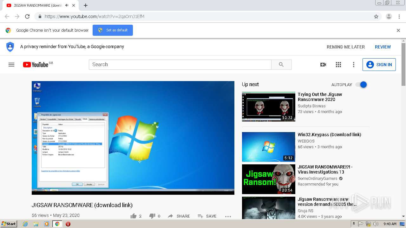
Task: Open a new browser tab
Action: pyautogui.click(x=86, y=5)
